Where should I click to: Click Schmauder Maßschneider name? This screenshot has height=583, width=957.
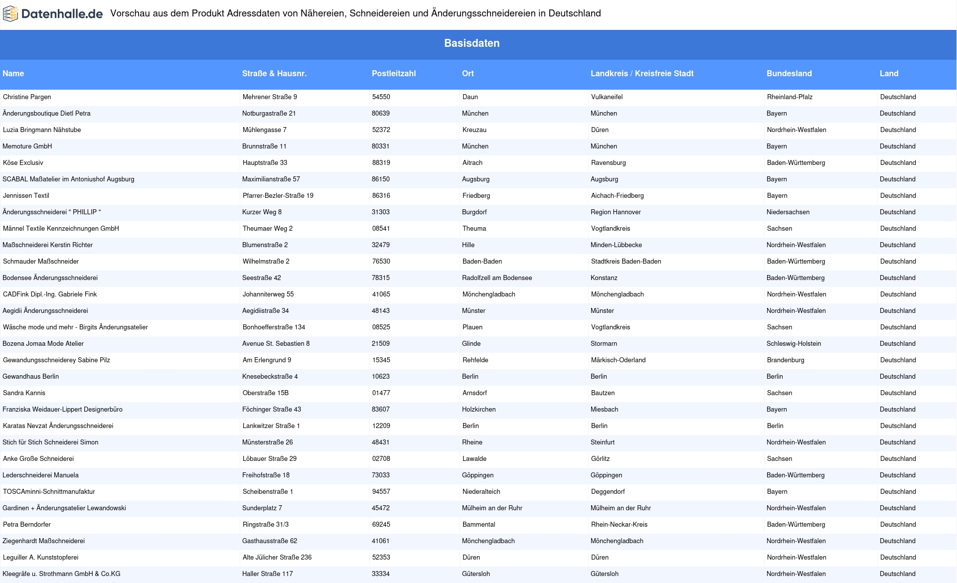pyautogui.click(x=41, y=262)
